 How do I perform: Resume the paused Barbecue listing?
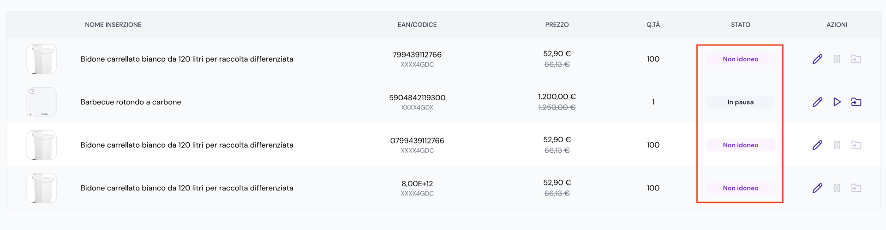[837, 102]
